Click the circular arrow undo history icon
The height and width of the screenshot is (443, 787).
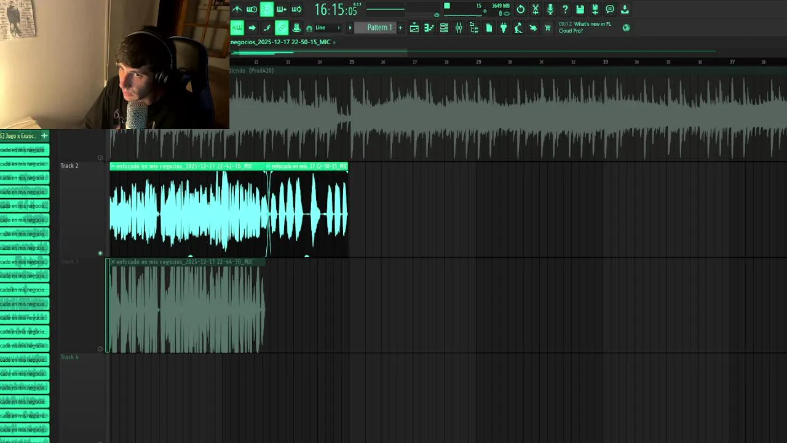tap(521, 9)
